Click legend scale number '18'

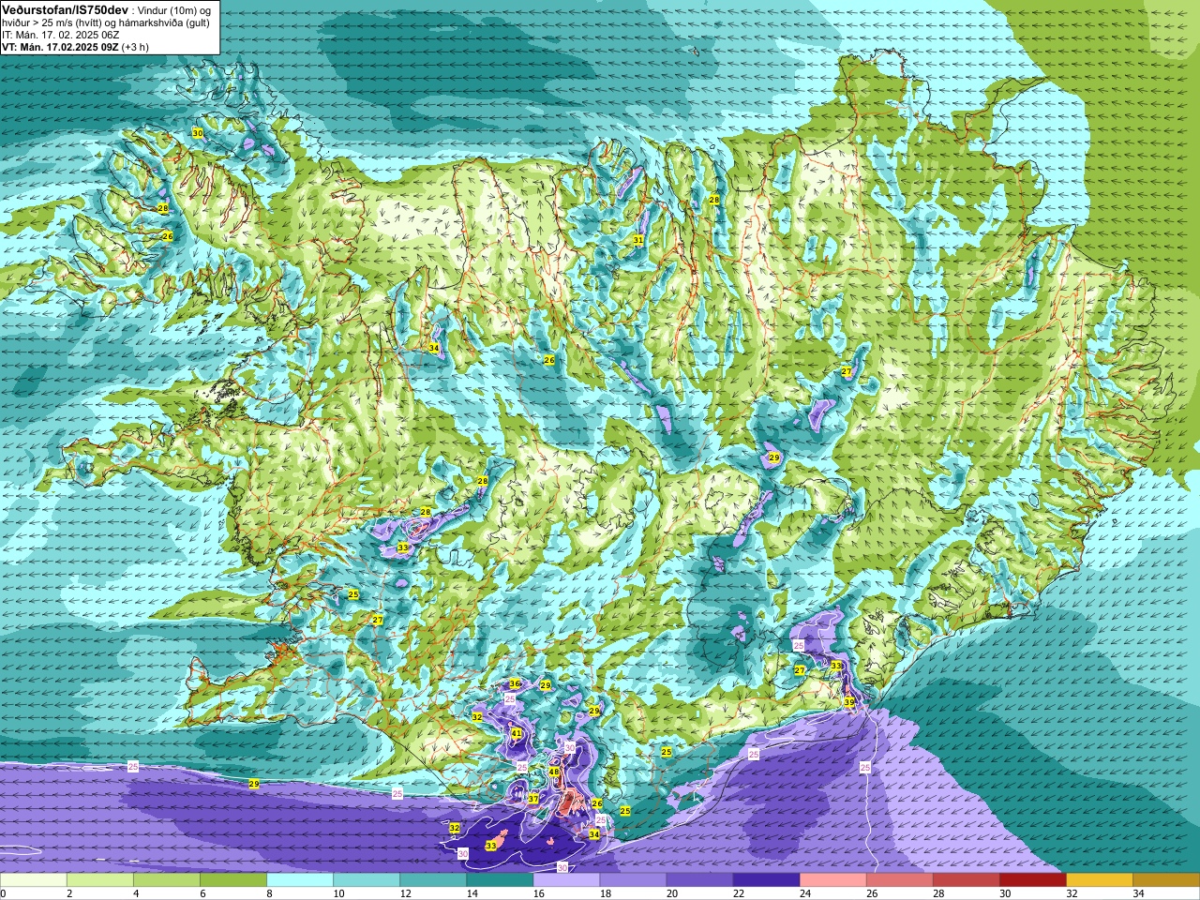605,893
